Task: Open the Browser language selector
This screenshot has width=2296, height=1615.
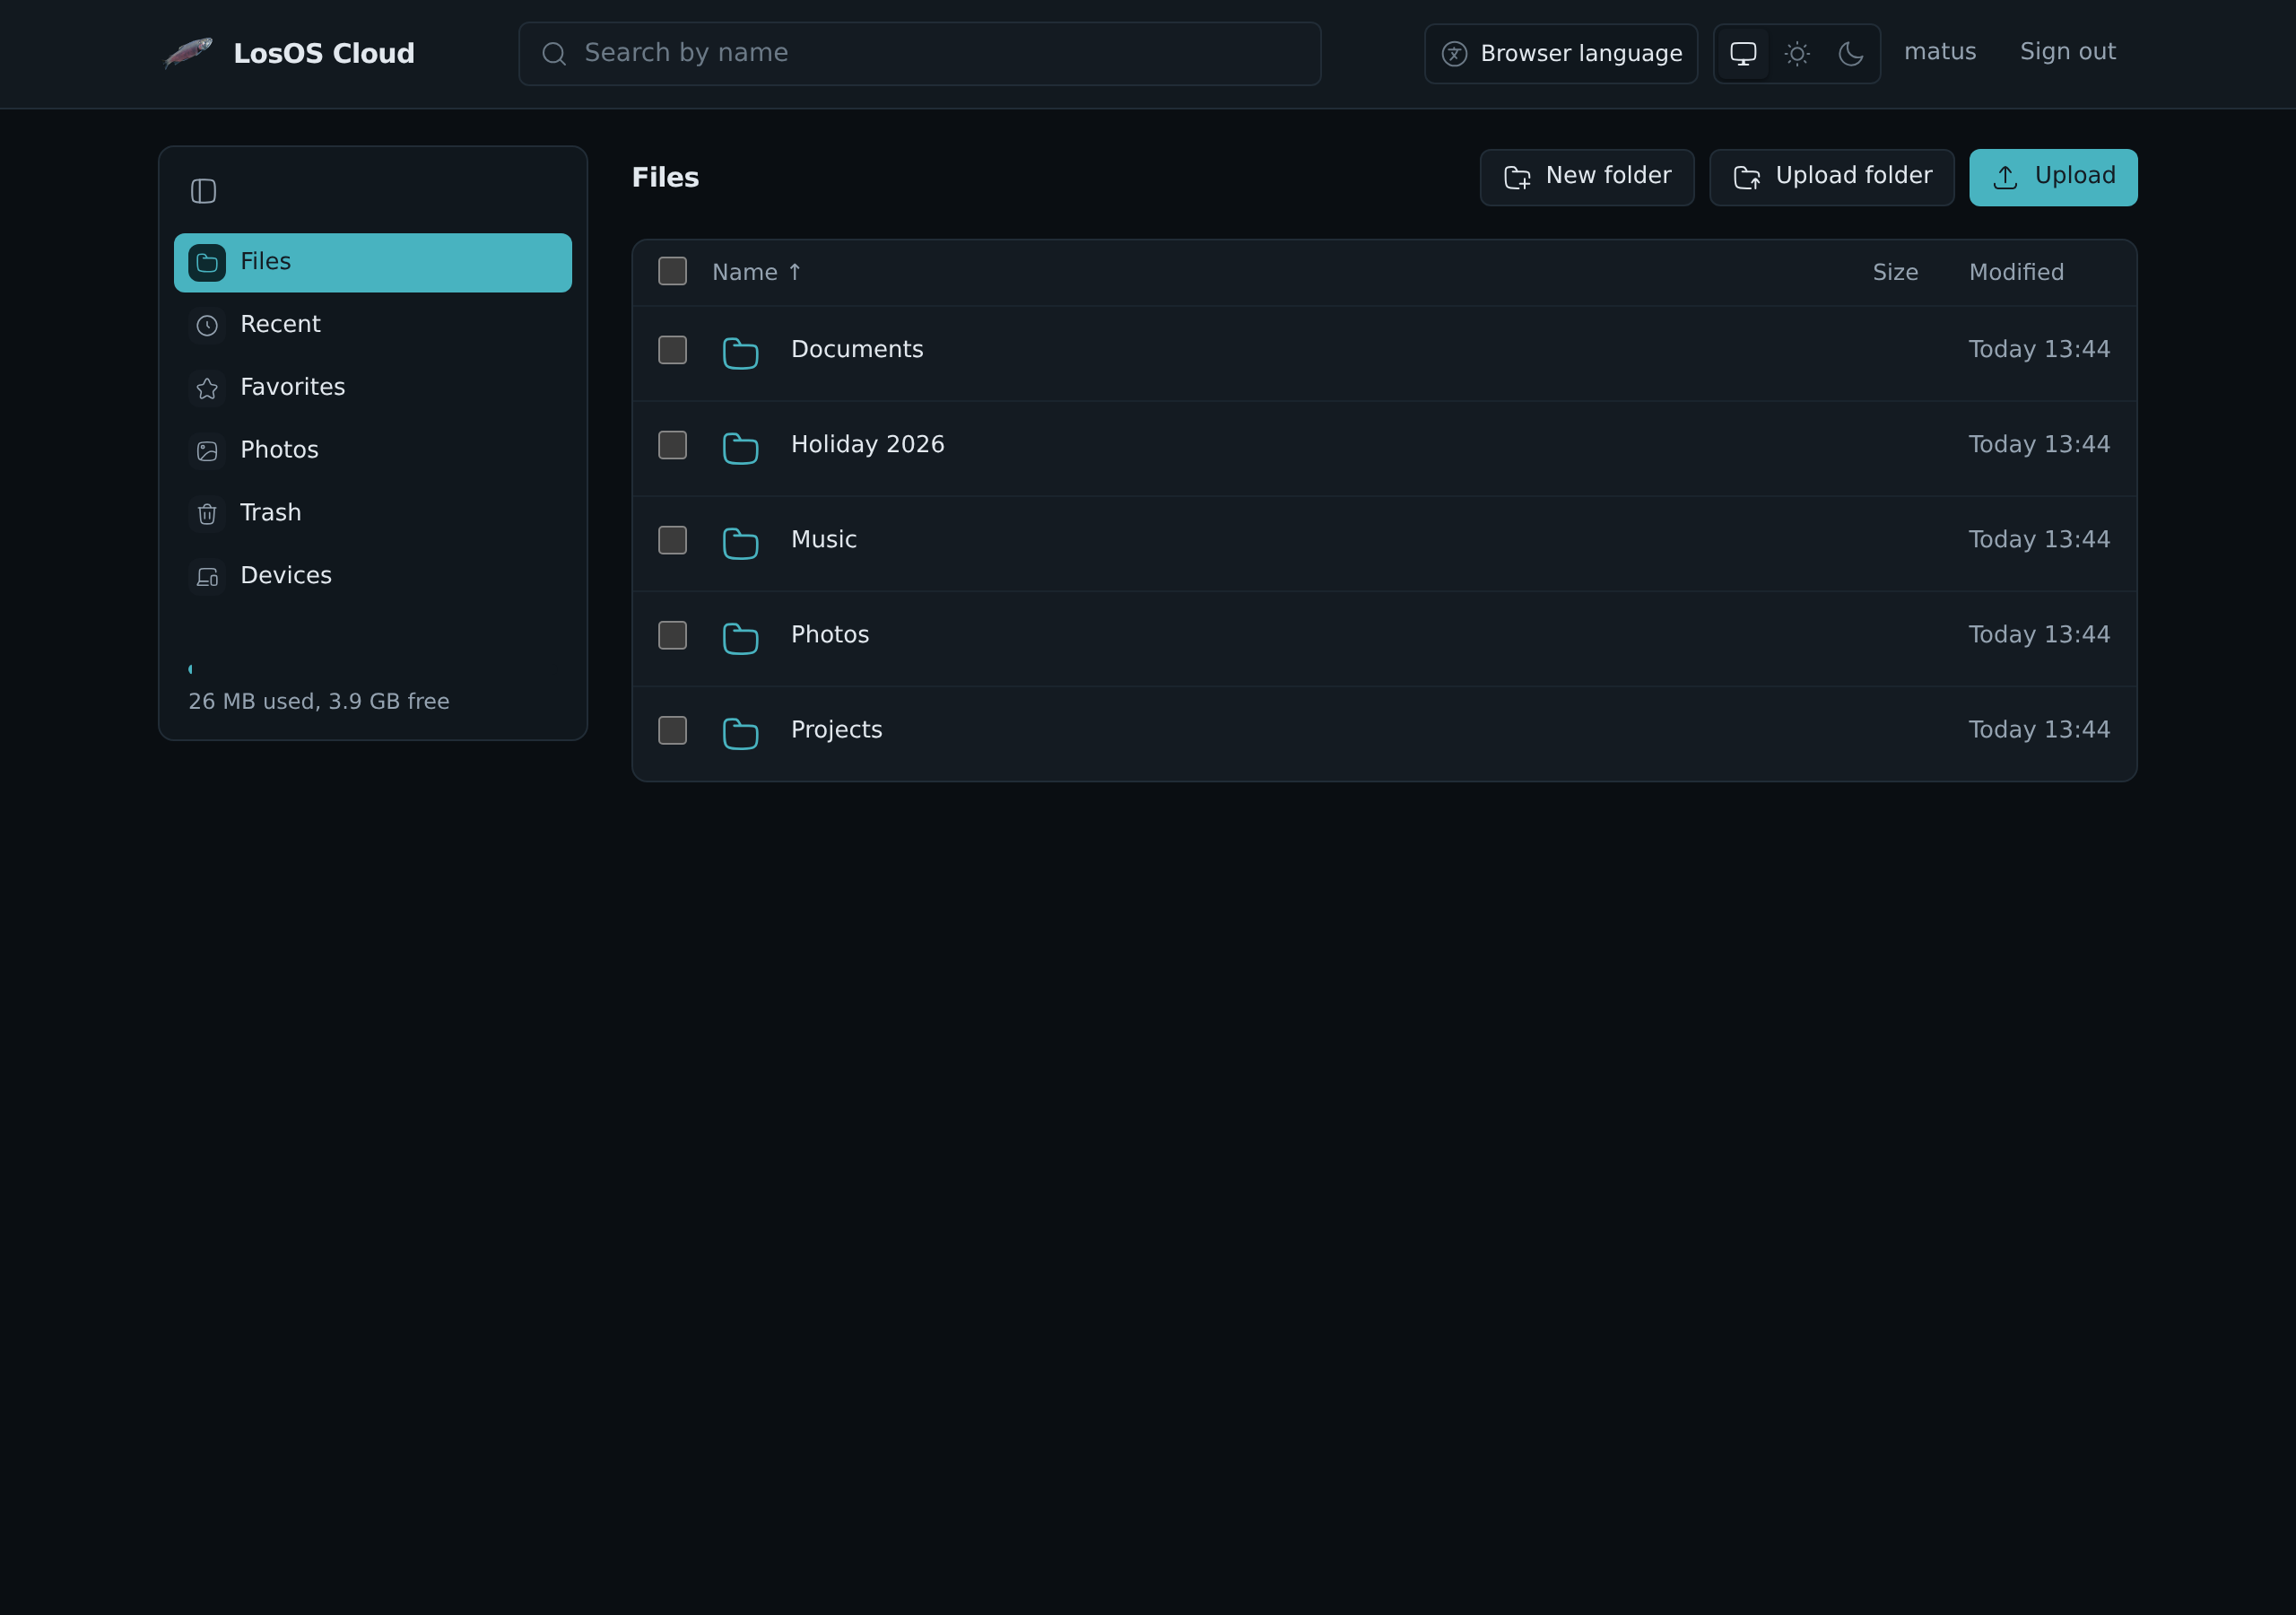Action: pyautogui.click(x=1561, y=54)
